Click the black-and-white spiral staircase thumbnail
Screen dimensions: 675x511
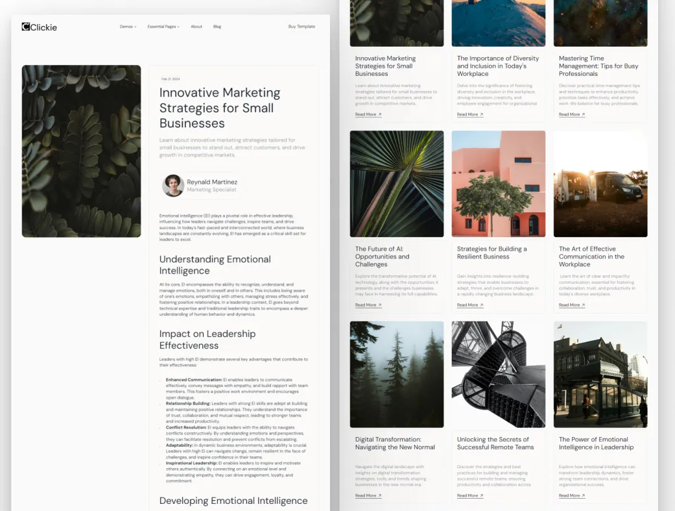point(499,374)
